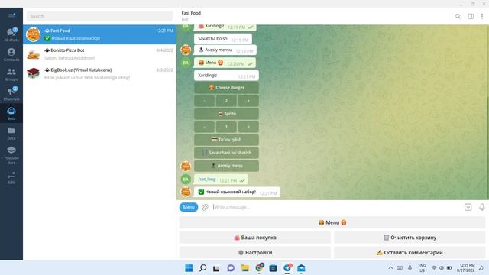The width and height of the screenshot is (489, 275).
Task: Toggle the bot keyboard icon
Action: point(468,207)
